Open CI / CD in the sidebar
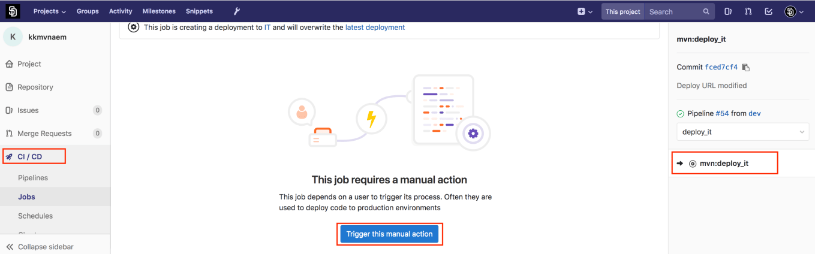 tap(30, 157)
